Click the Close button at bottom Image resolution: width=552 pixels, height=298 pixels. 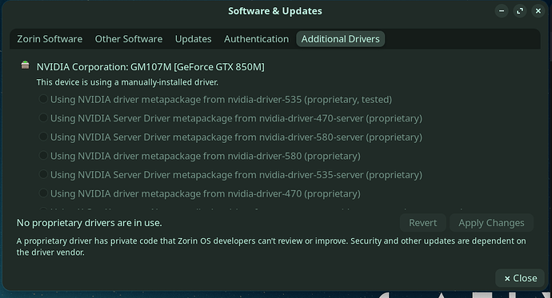coord(521,278)
